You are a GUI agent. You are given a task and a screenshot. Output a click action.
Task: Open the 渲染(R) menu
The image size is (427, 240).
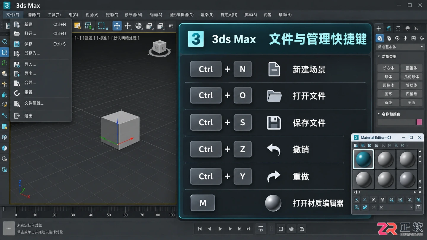207,15
